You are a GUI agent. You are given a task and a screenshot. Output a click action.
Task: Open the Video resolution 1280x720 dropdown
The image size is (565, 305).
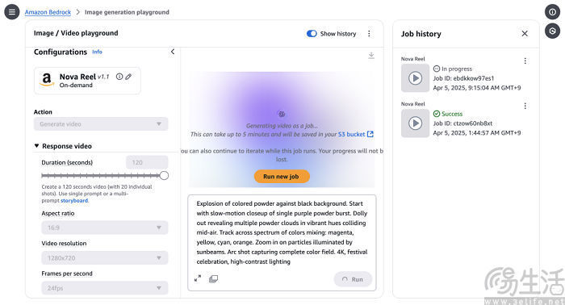(104, 258)
